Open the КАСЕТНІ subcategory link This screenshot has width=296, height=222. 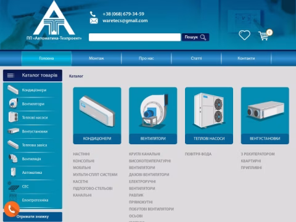point(81,182)
